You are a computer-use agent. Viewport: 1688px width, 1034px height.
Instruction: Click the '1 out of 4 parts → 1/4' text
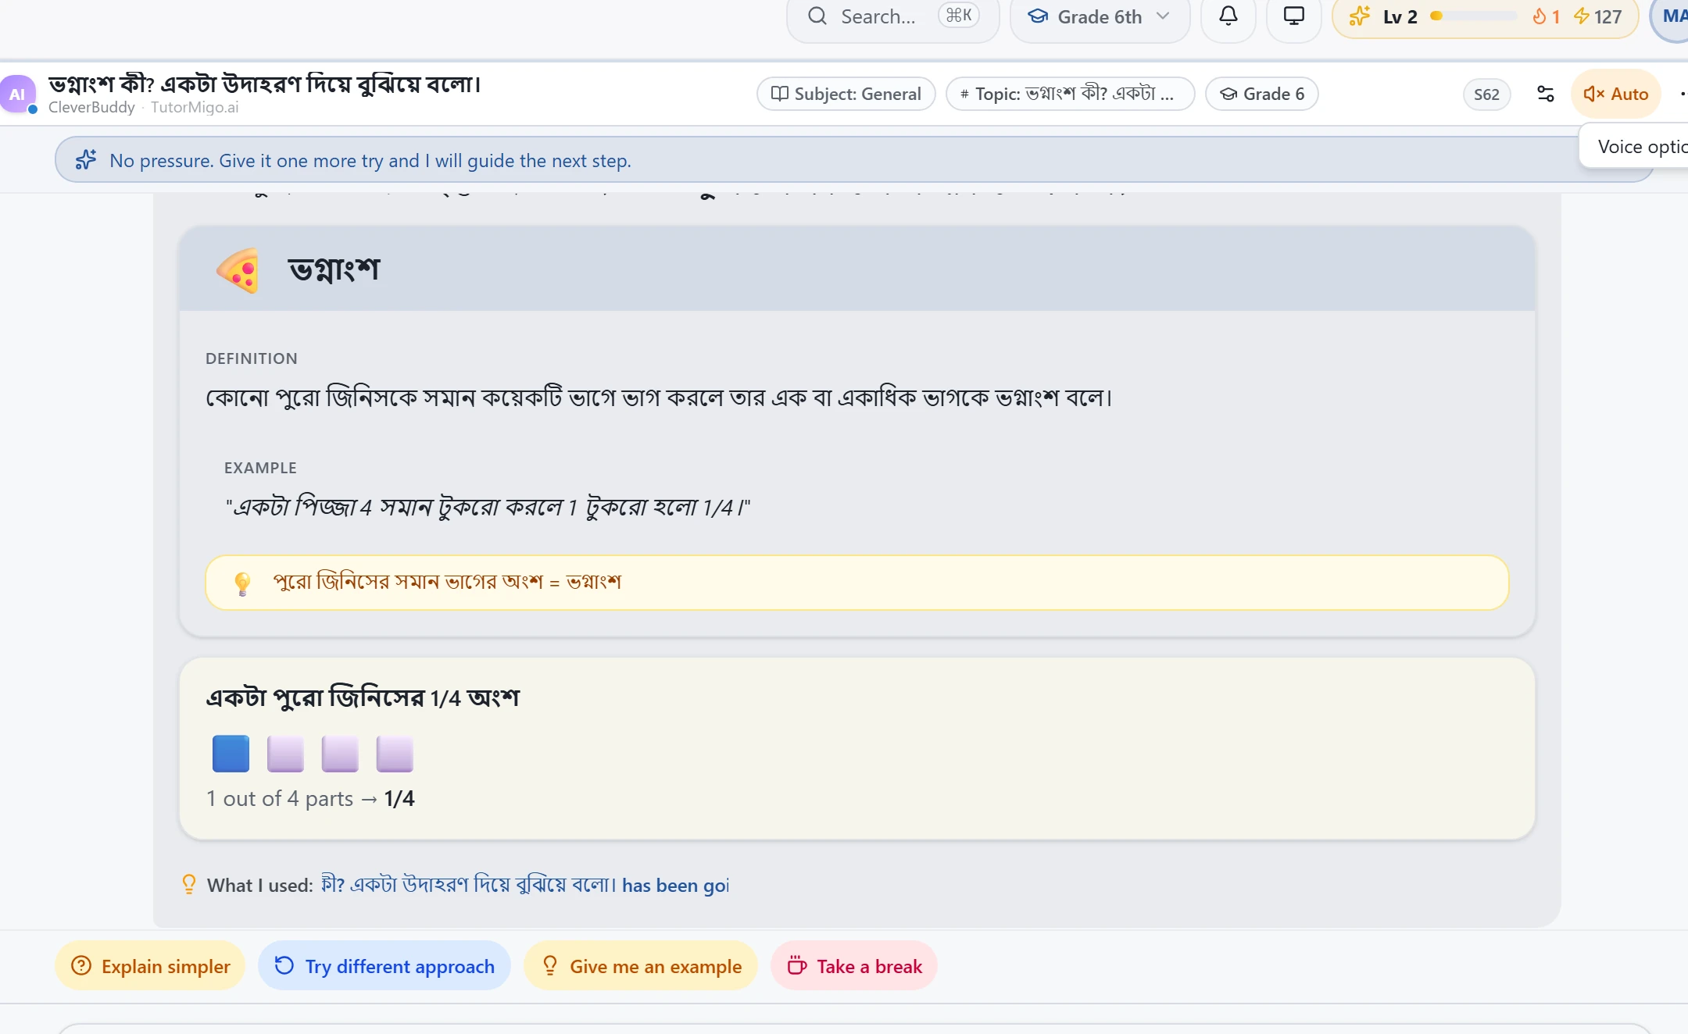coord(310,798)
